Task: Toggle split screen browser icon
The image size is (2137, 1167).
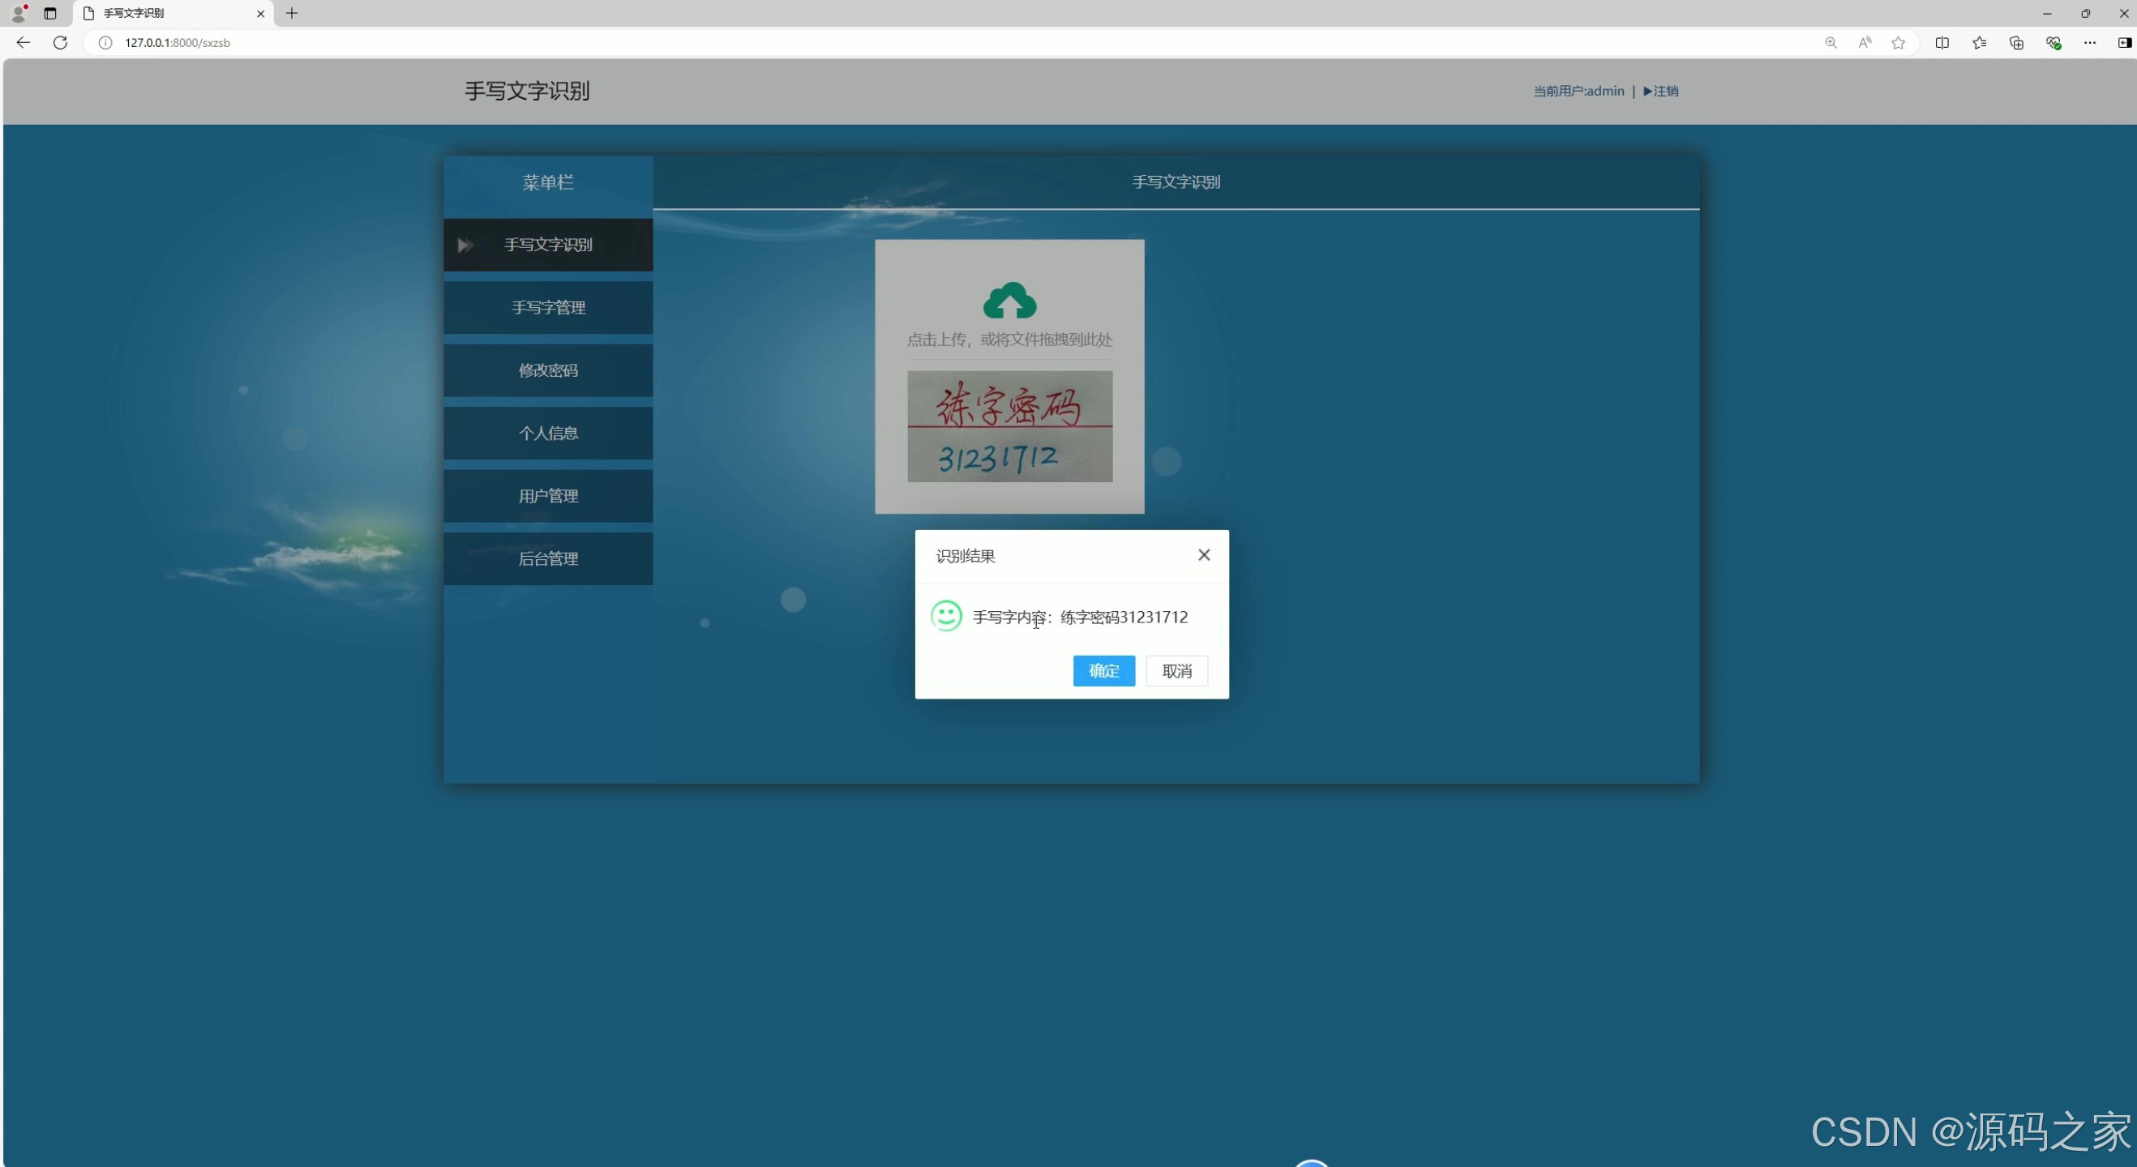Action: click(1942, 42)
